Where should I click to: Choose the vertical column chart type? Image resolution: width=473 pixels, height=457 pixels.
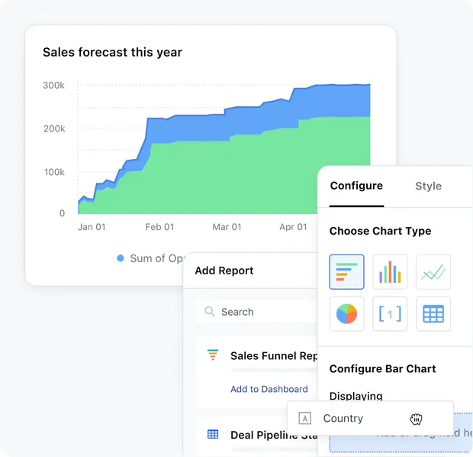(x=390, y=272)
